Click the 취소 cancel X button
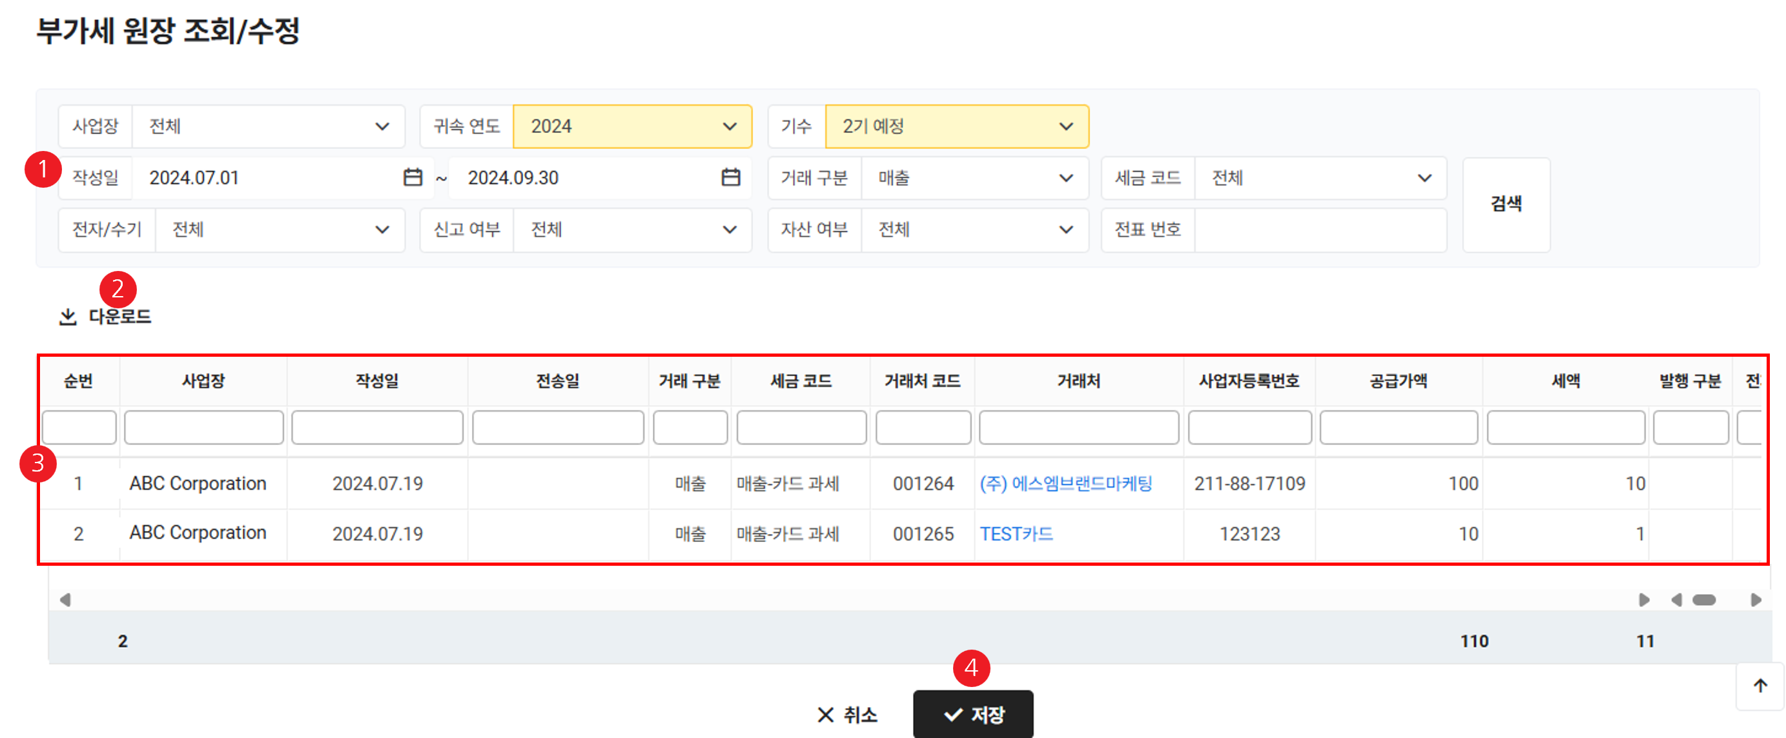This screenshot has height=738, width=1786. 847,714
